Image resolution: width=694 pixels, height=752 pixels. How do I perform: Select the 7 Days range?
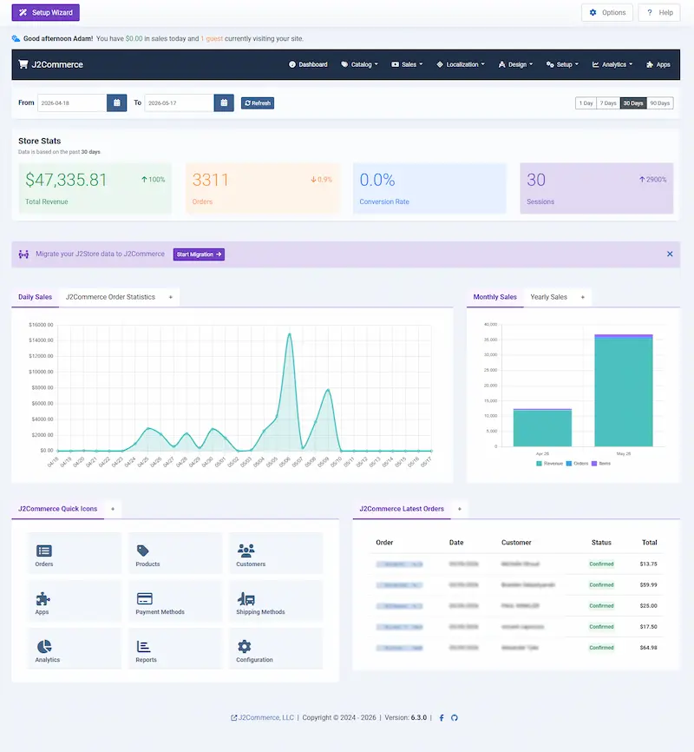pos(608,103)
